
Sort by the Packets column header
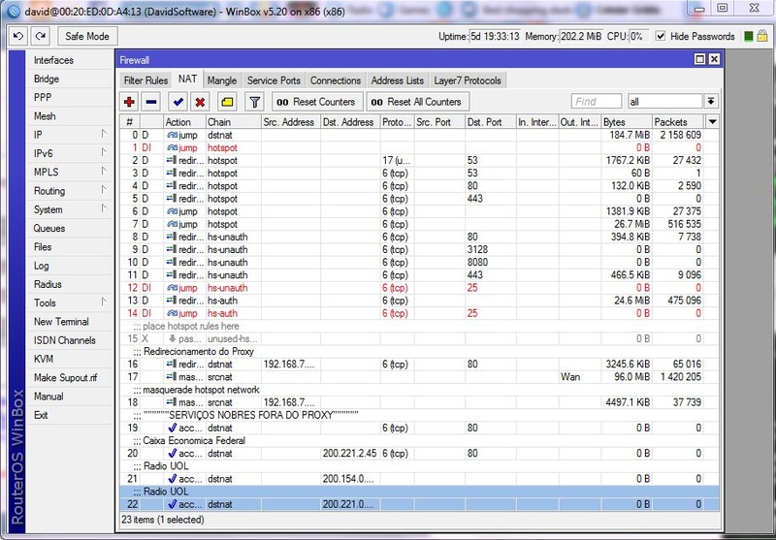click(677, 122)
